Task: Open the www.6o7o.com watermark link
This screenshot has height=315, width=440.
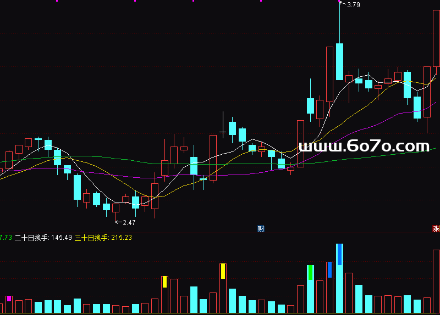Action: point(364,147)
